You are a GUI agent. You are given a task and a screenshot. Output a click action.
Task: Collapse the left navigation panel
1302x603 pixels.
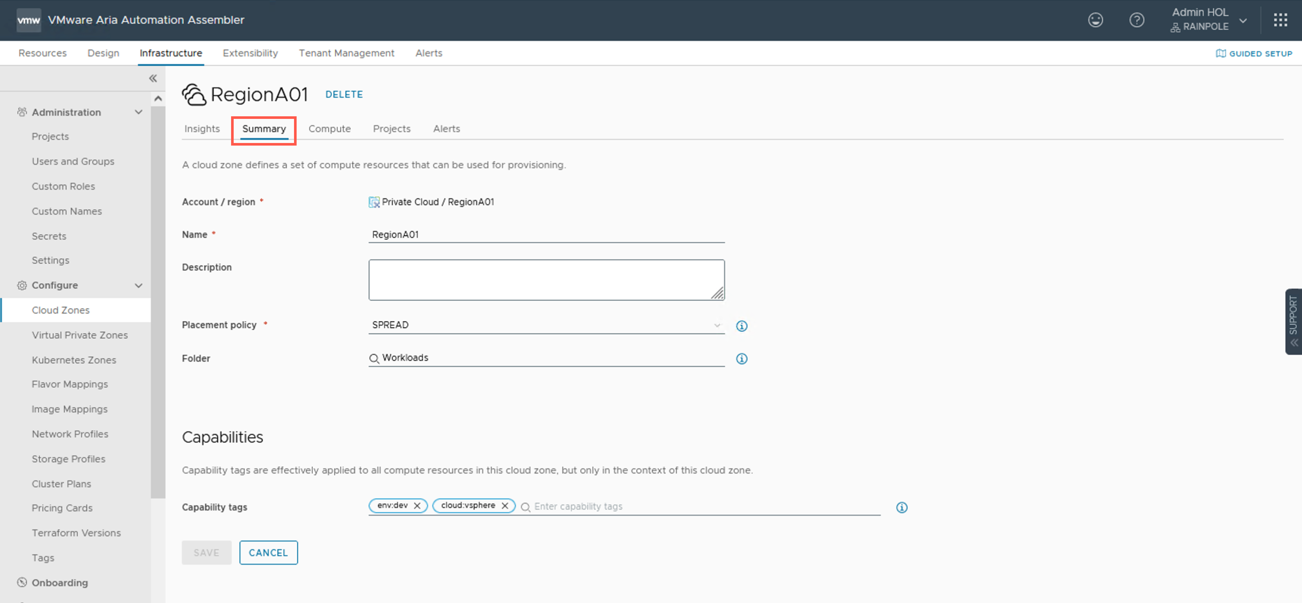point(153,78)
